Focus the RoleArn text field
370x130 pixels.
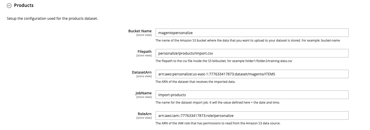pos(252,115)
